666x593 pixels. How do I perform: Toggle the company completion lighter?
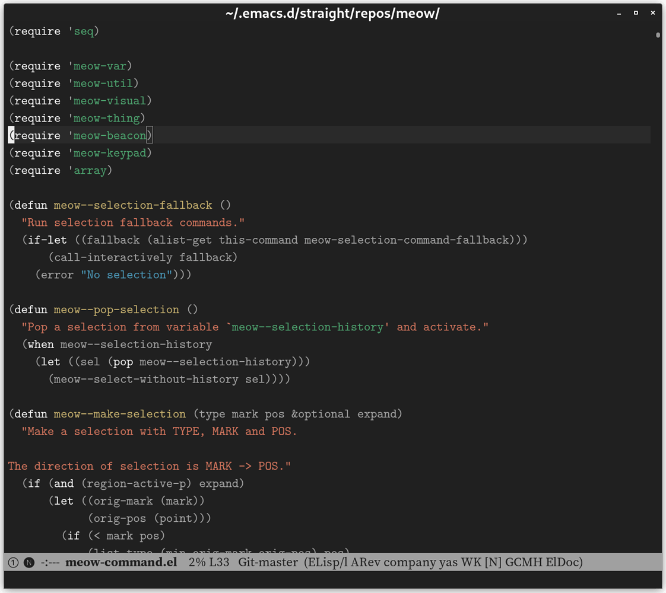410,562
